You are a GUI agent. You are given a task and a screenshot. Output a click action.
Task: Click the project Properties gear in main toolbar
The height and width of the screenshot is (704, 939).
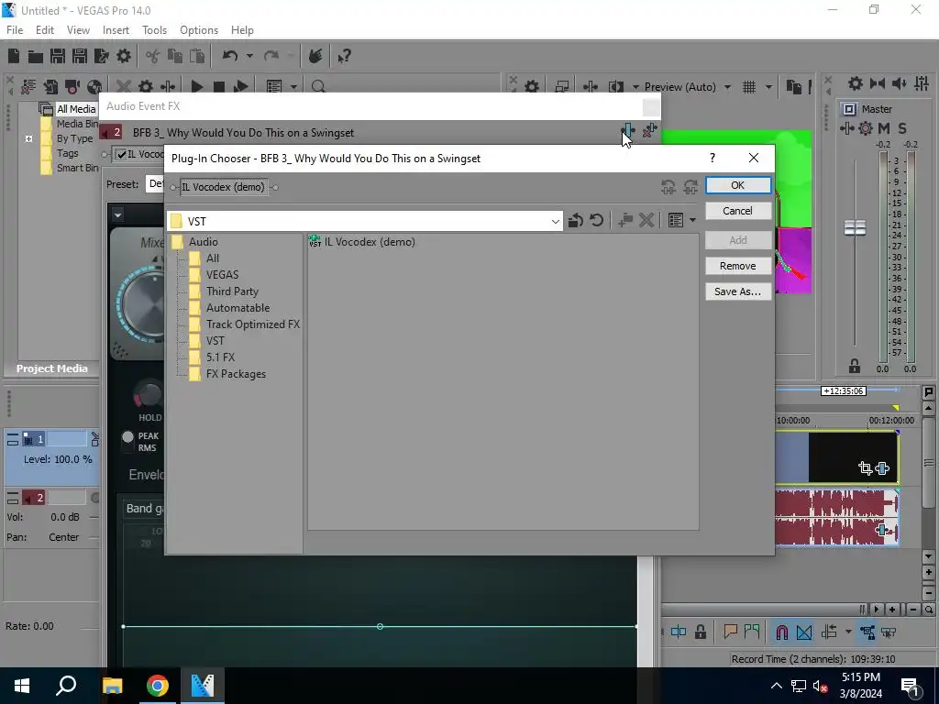(124, 56)
